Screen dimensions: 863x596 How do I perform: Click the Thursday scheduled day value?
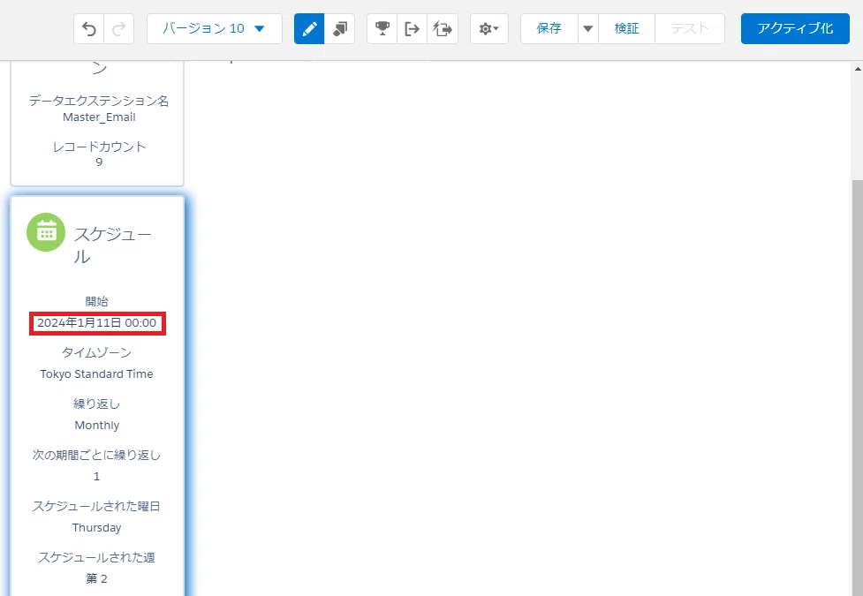(x=97, y=528)
